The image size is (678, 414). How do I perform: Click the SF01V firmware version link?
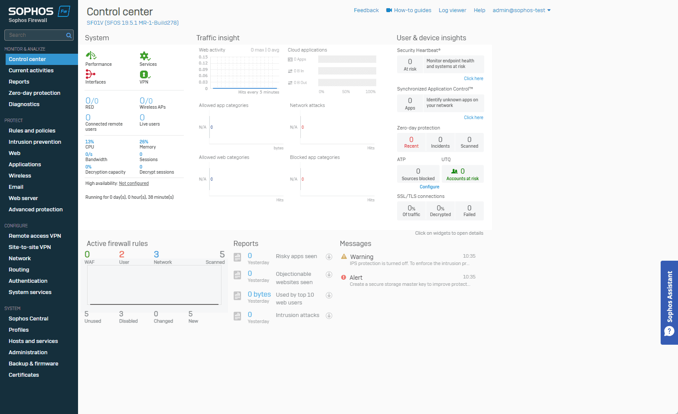point(133,23)
